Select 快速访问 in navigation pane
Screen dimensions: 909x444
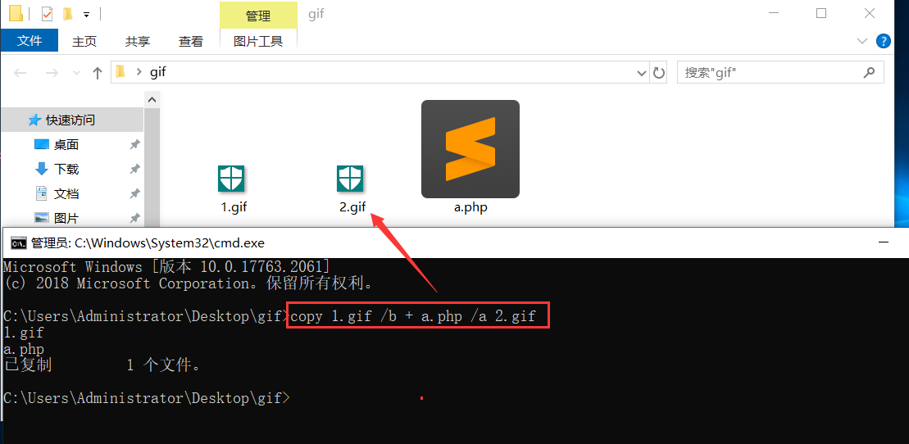coord(72,120)
